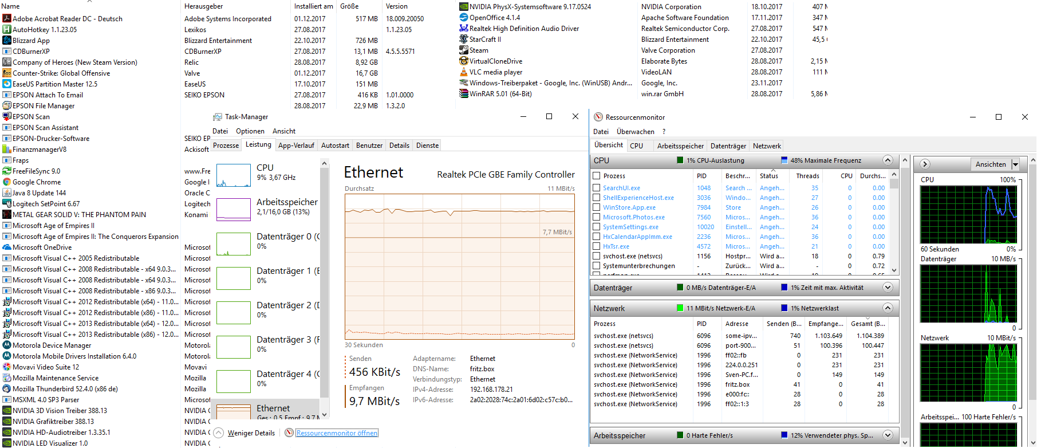Select the Mozilla Thunderbird 52.4.0 icon
1037x448 pixels.
[x=7, y=389]
